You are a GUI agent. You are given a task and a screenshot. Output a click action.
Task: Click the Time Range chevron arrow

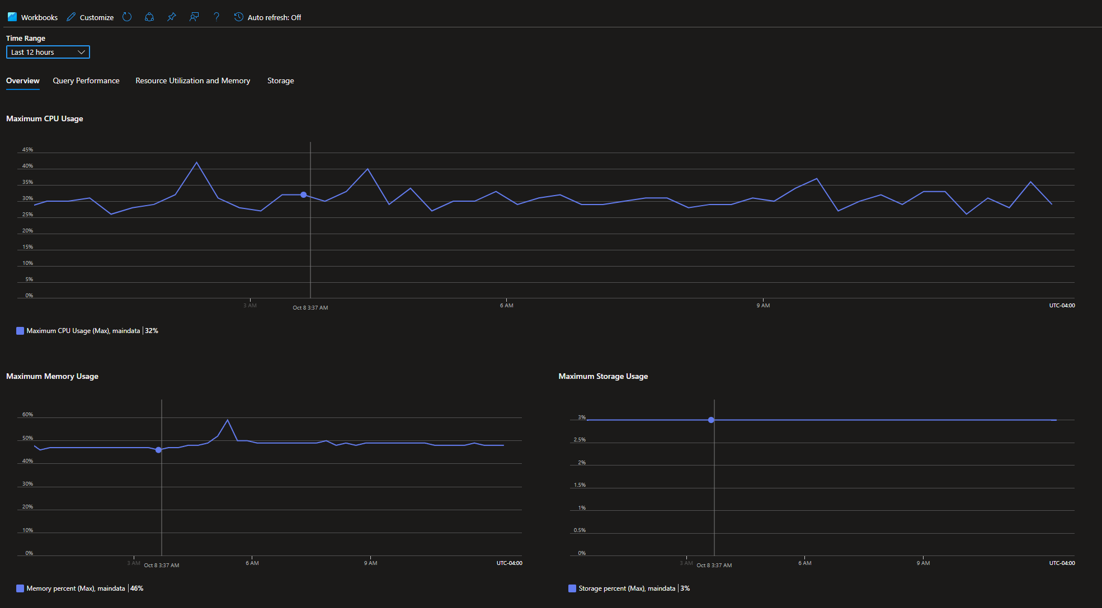pos(82,52)
